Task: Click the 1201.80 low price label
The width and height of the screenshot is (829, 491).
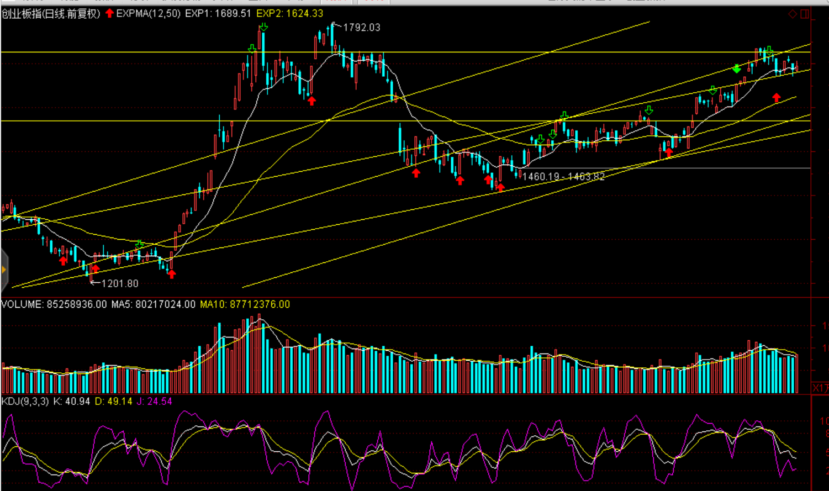Action: tap(120, 283)
